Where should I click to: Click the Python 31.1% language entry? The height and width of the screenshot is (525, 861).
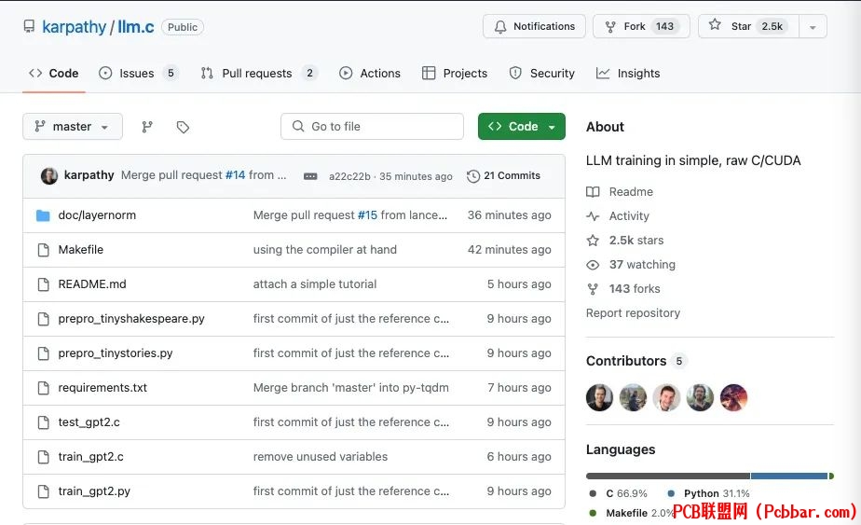(708, 493)
